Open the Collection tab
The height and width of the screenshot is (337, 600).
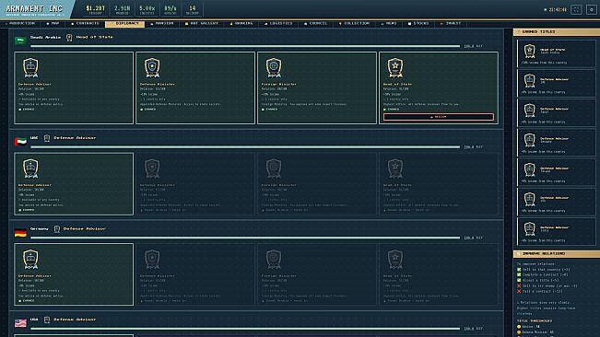pos(354,24)
